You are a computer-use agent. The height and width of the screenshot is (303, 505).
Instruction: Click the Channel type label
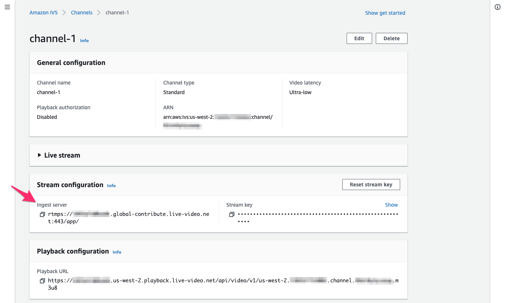[x=179, y=83]
